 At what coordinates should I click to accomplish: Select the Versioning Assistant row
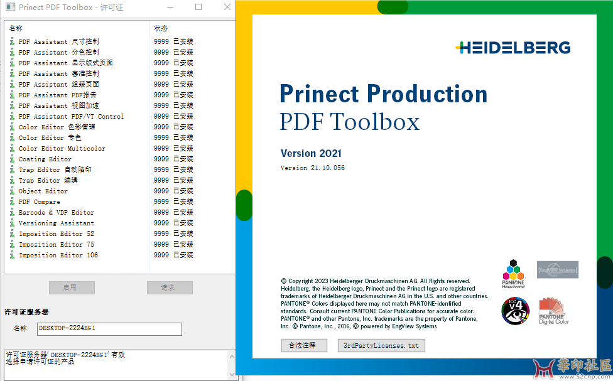[119, 223]
